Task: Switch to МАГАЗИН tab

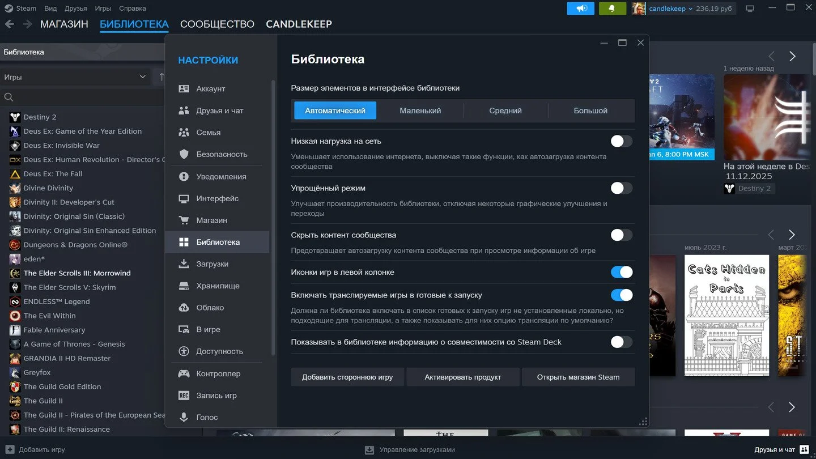Action: coord(64,24)
